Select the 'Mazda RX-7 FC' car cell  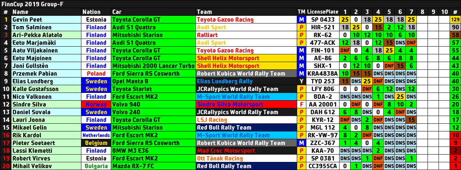153,166
